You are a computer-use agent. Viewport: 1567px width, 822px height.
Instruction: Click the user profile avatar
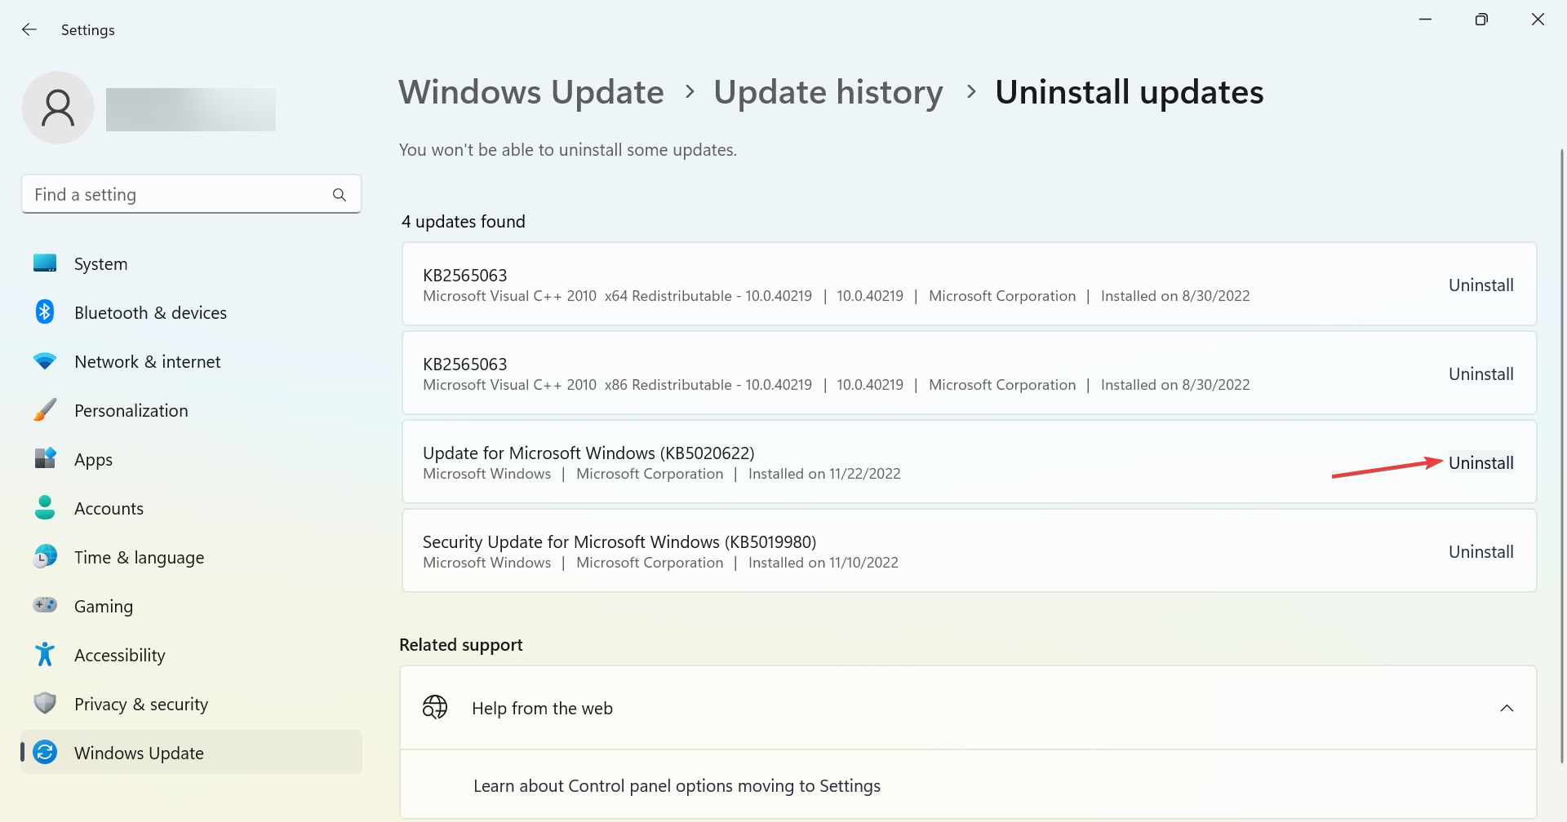tap(58, 108)
